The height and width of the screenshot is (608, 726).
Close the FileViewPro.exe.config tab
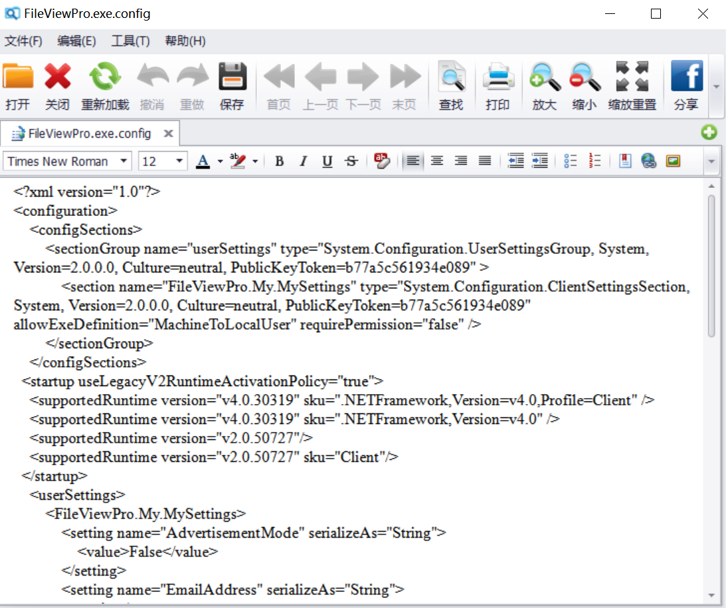pyautogui.click(x=169, y=134)
